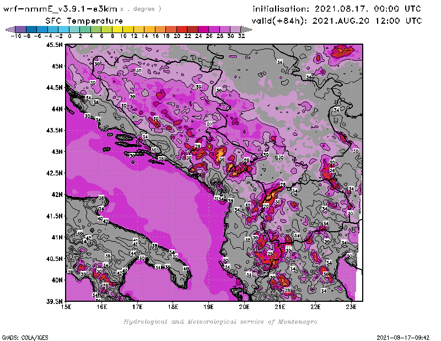Click the initialisation date text
Image resolution: width=441 pixels, height=341 pixels.
click(x=337, y=9)
